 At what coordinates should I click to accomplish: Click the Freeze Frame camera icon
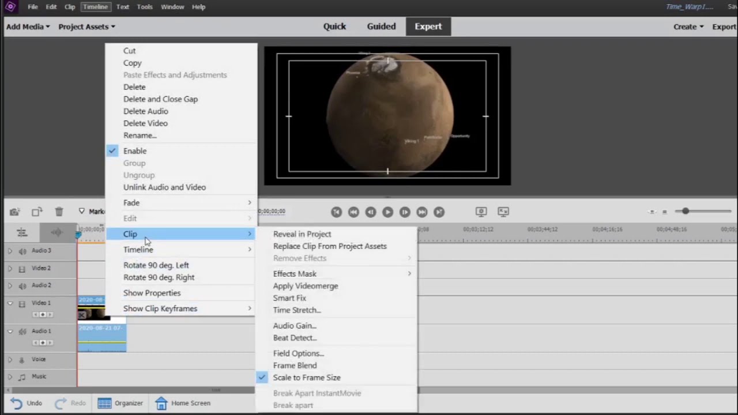coord(14,212)
